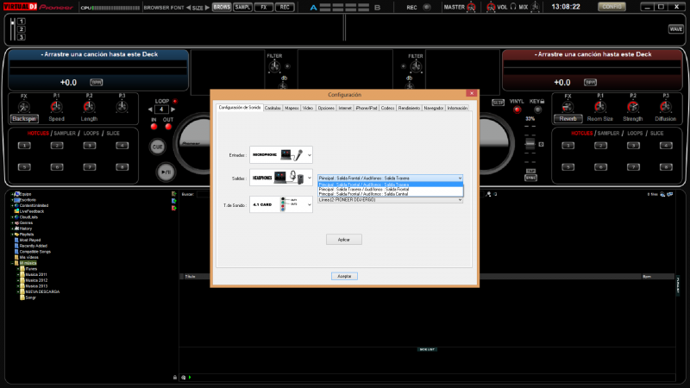Toggle the REC record indicator
This screenshot has width=690, height=388.
pos(426,7)
